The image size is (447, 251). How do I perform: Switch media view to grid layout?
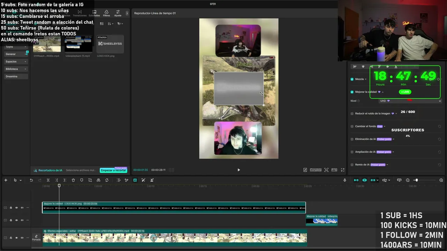(102, 24)
